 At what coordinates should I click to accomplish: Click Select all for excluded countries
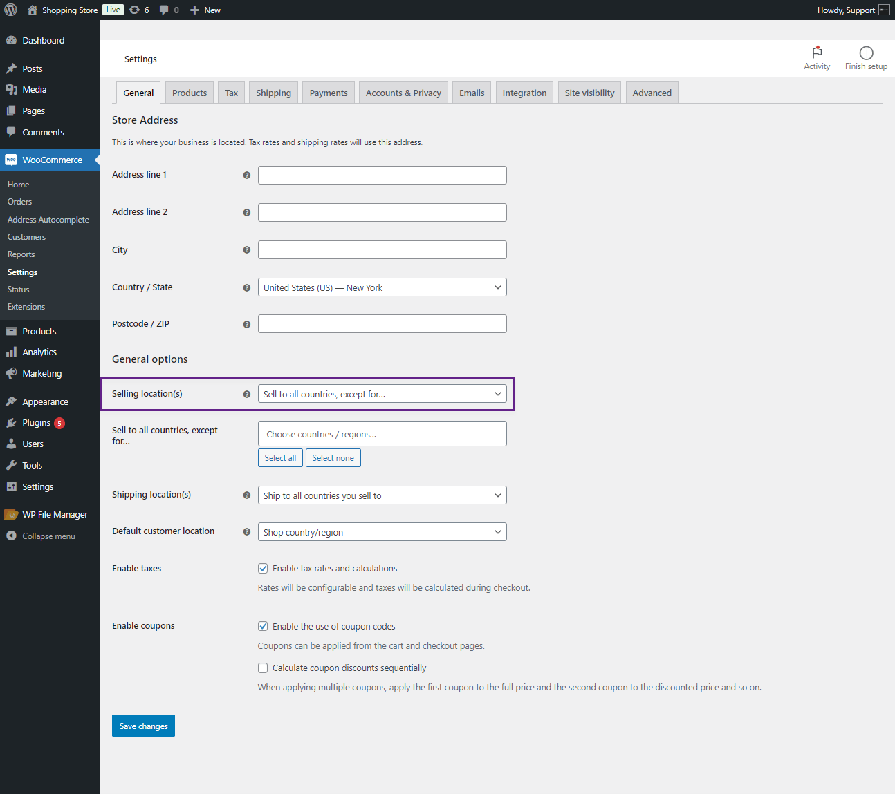[280, 457]
